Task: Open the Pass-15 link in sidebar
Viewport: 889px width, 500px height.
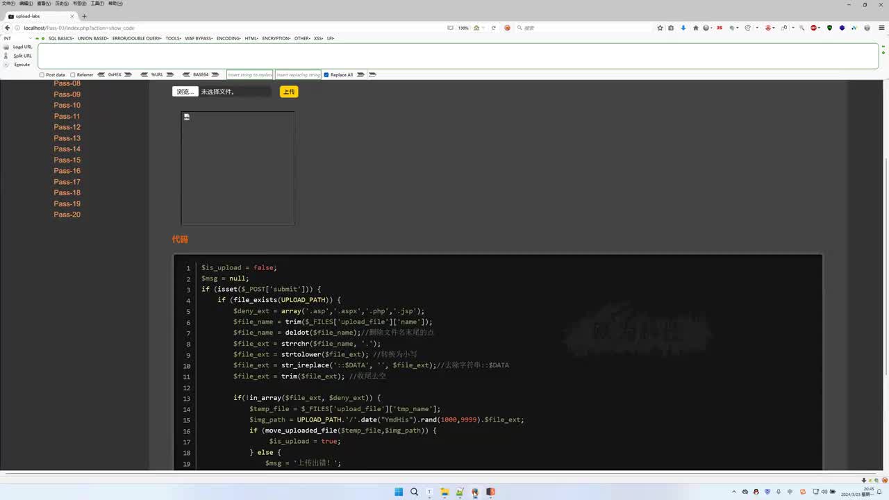Action: [x=67, y=160]
